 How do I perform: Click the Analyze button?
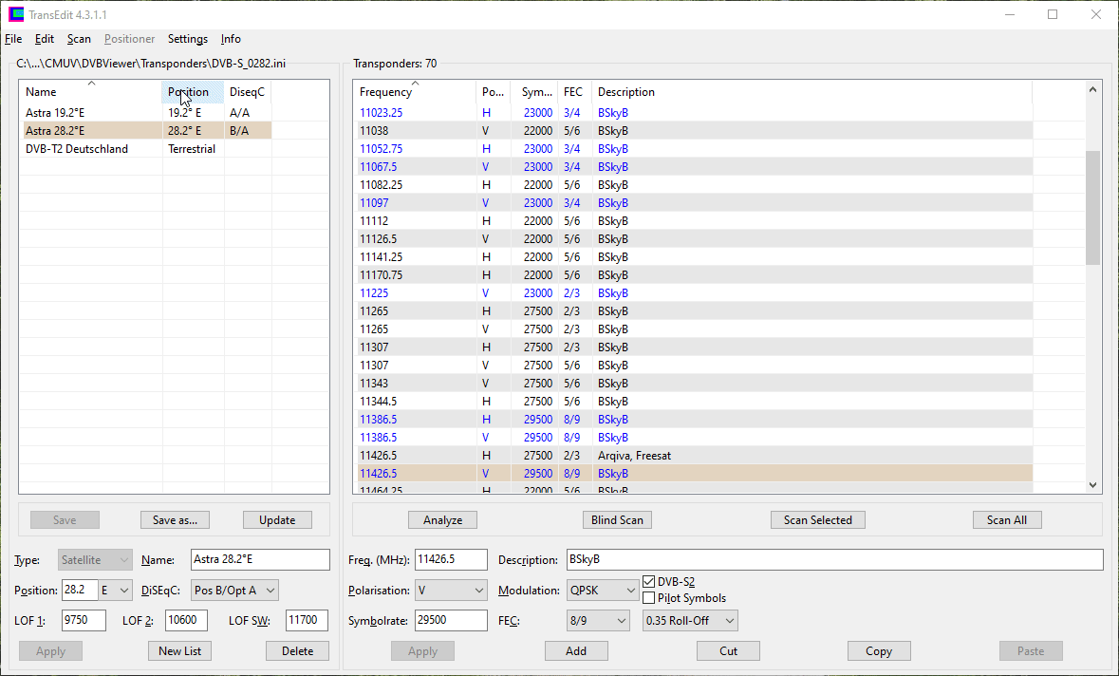coord(442,520)
